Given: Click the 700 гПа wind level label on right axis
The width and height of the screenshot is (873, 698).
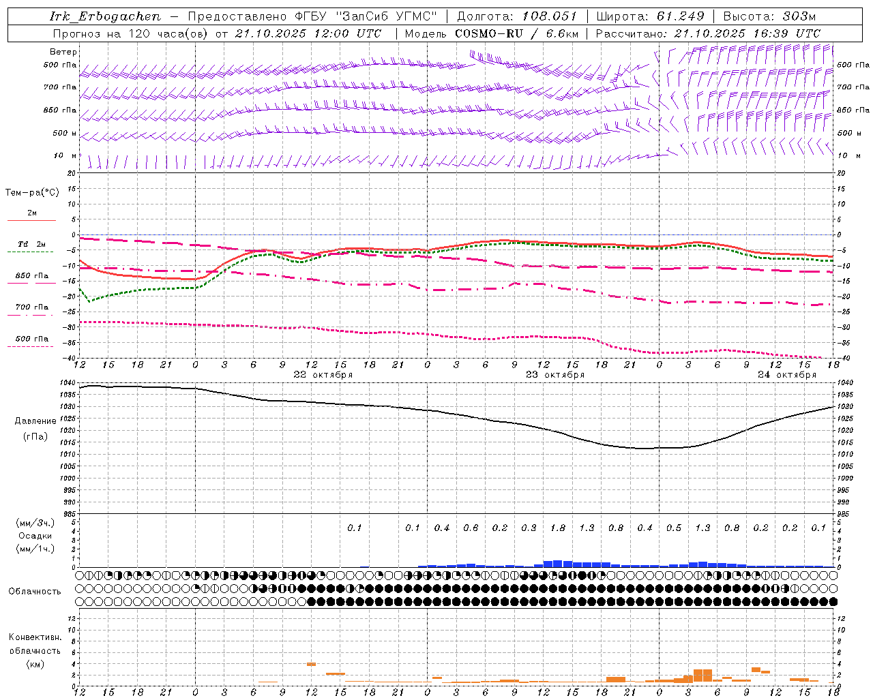Looking at the screenshot, I should point(853,87).
